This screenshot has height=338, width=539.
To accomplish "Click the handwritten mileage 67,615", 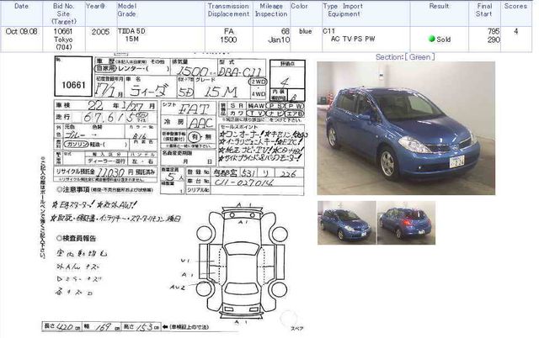I will coord(109,118).
